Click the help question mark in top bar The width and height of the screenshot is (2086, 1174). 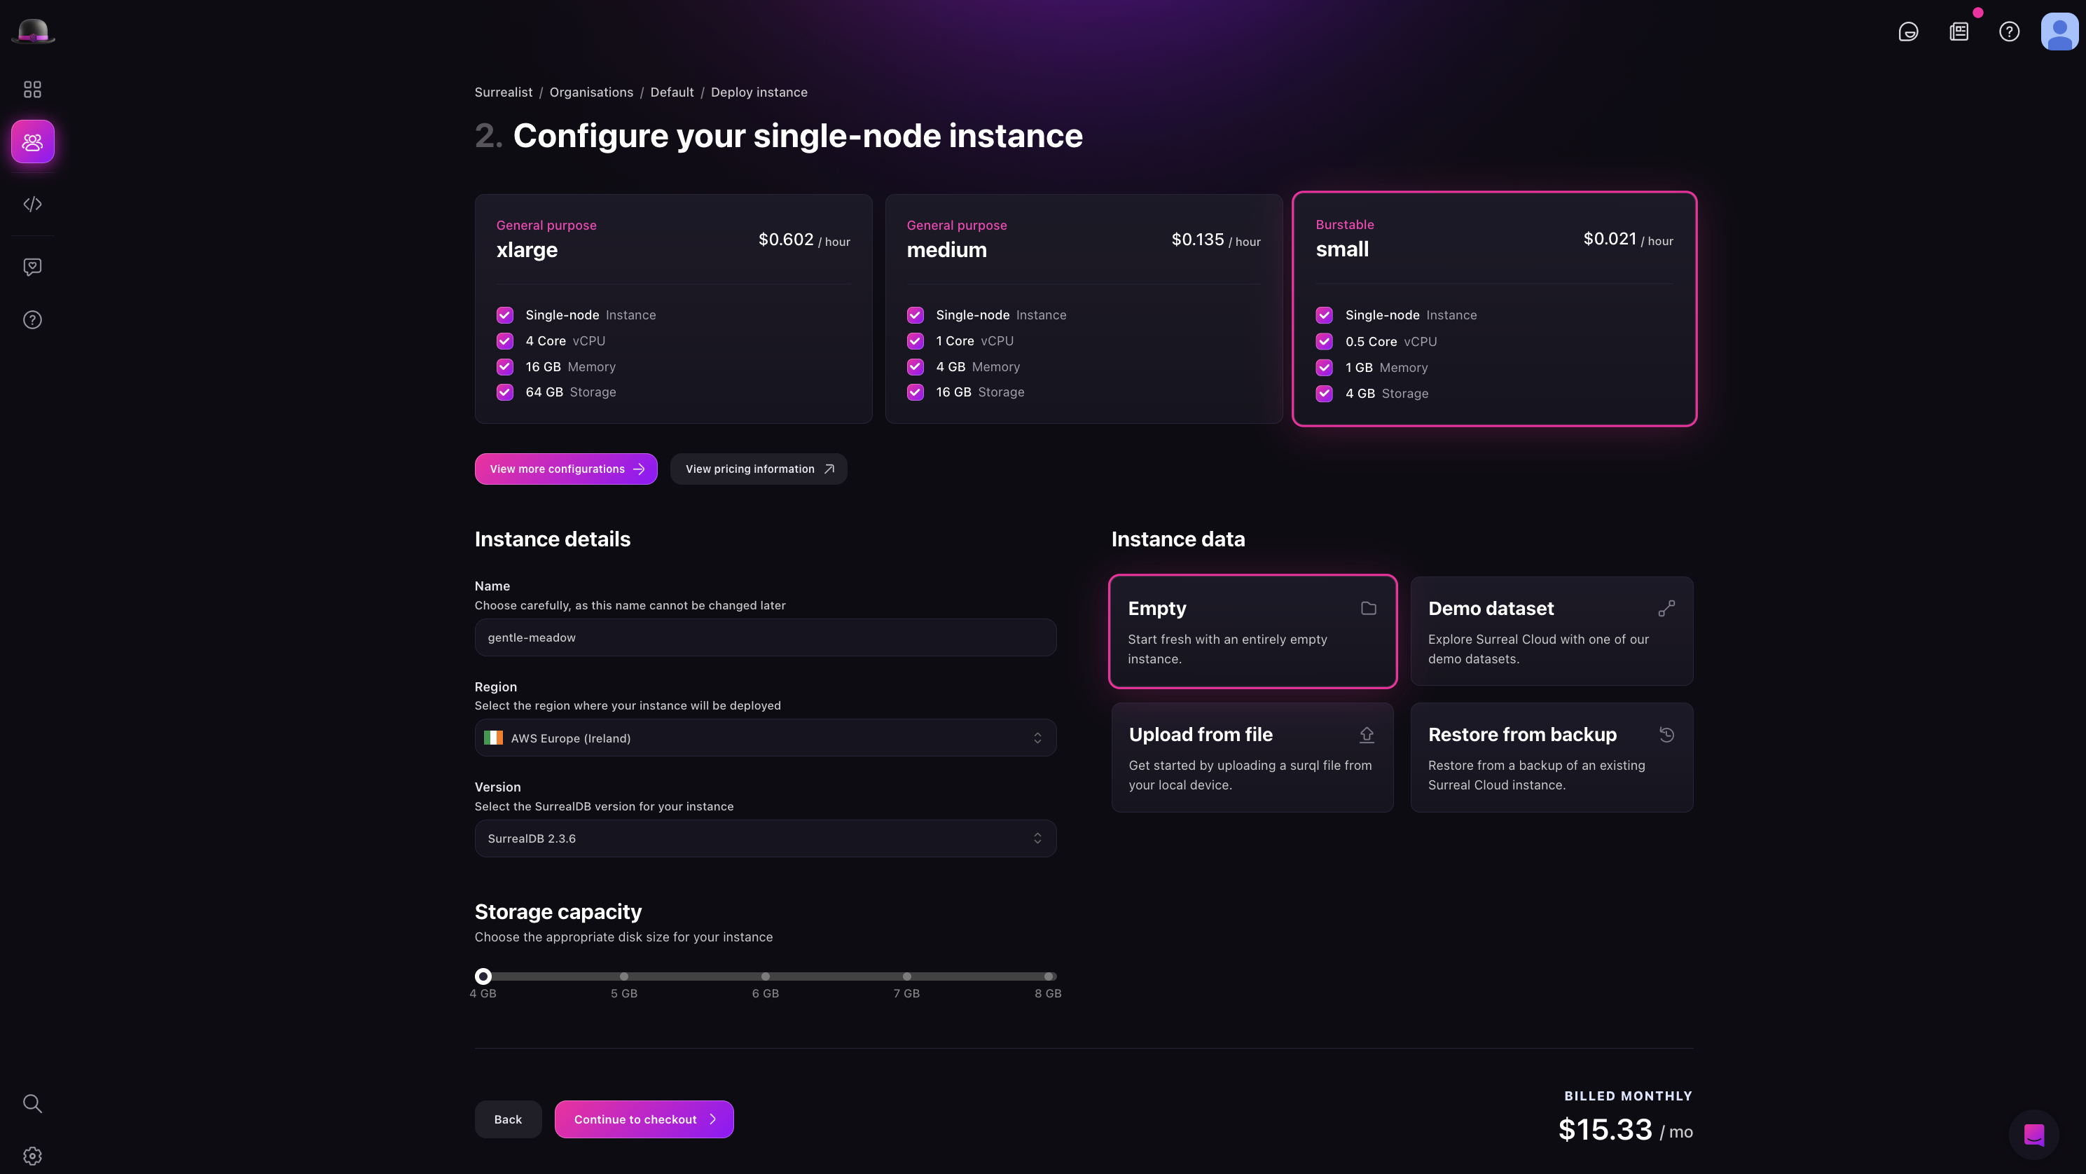[x=2008, y=32]
